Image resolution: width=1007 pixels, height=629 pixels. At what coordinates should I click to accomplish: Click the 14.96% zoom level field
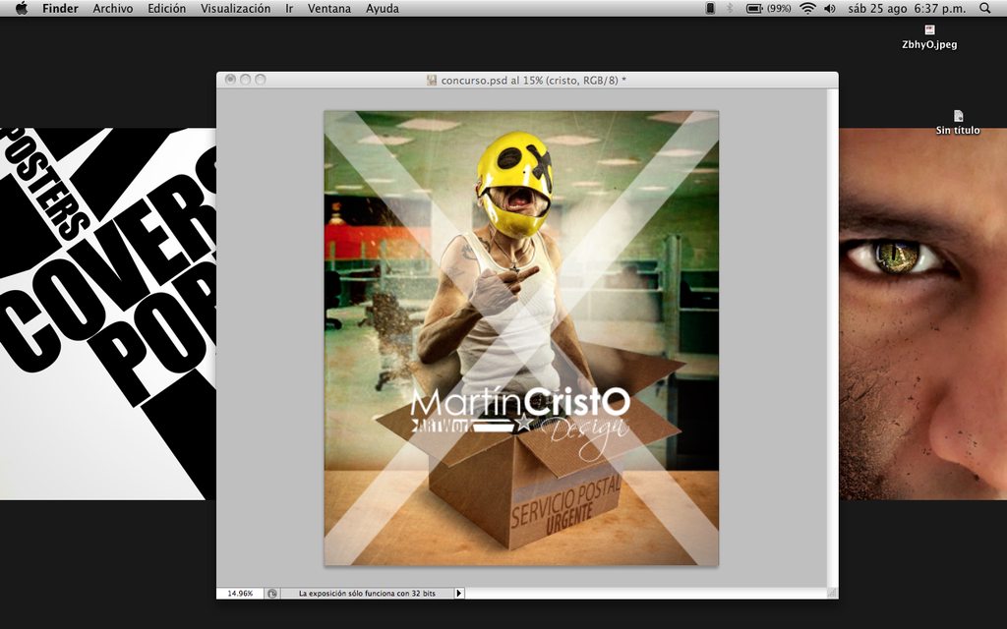[x=240, y=593]
